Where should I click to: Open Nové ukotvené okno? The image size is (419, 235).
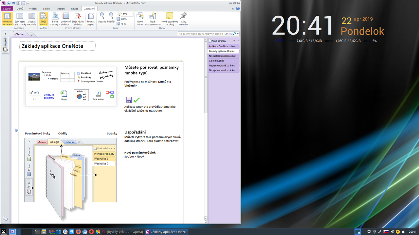point(153,19)
